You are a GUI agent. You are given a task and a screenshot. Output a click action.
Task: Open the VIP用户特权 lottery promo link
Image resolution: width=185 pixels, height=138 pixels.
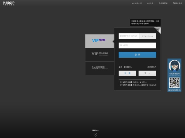coord(133,82)
